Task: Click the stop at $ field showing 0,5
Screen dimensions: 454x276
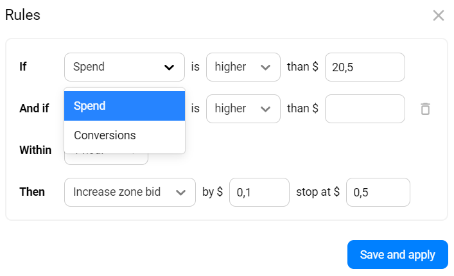Action: click(378, 192)
